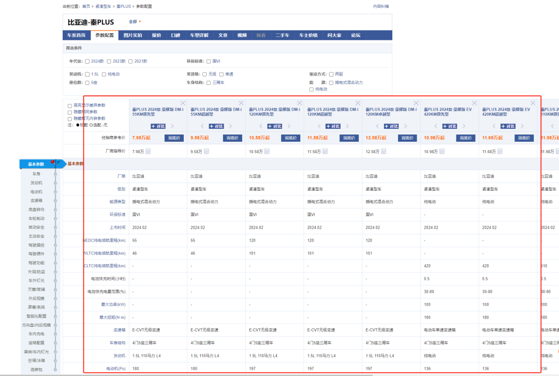Open the 能源类型 parameter link

[x=117, y=202]
